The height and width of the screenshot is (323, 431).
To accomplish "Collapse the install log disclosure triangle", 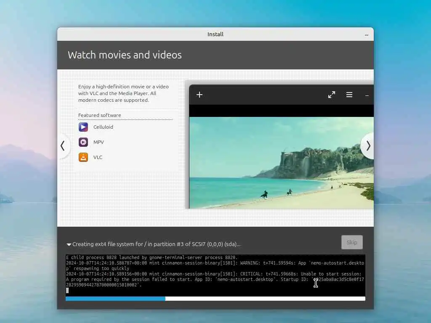I will (69, 244).
